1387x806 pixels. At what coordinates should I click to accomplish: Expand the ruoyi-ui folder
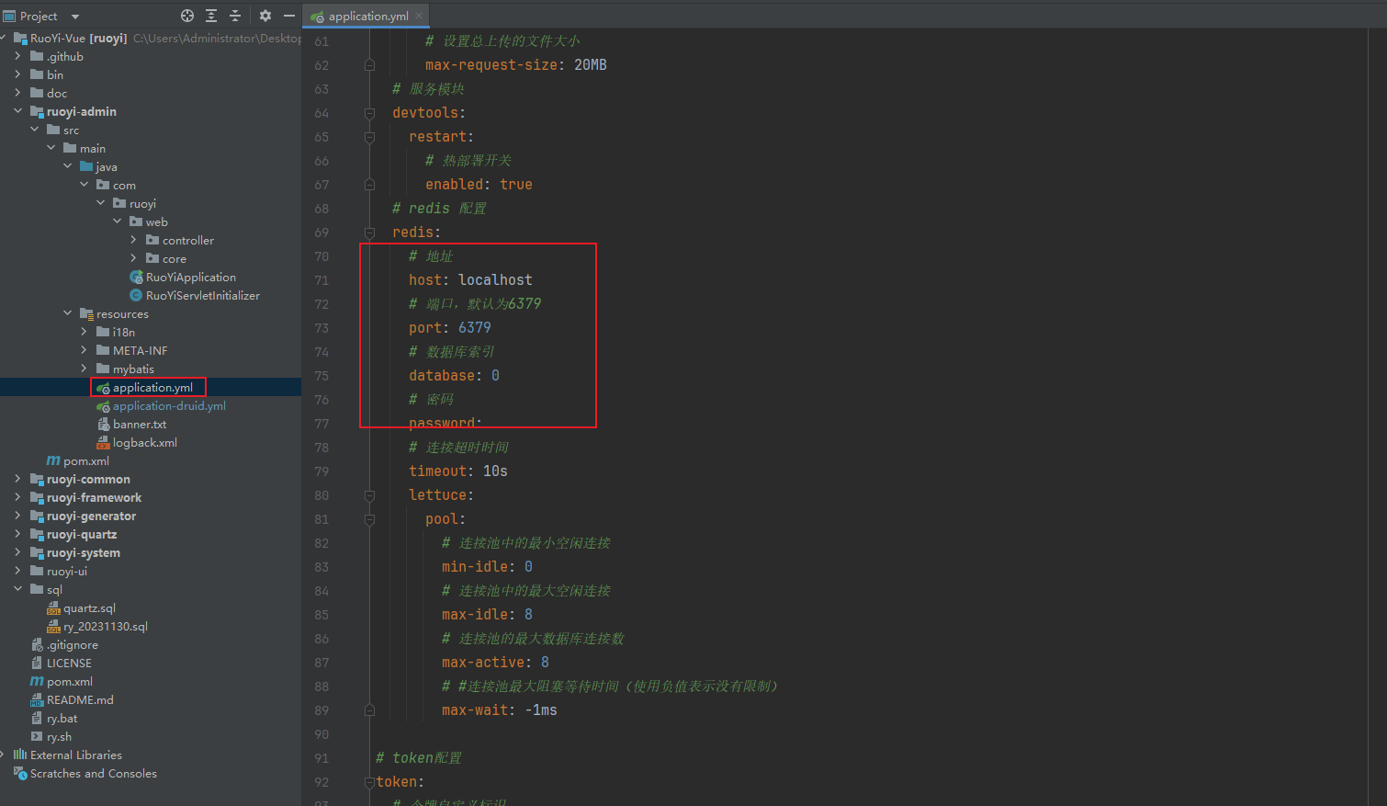[x=17, y=571]
